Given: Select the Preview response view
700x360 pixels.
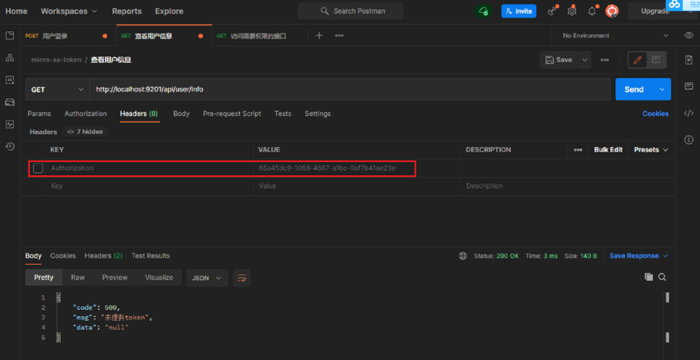Looking at the screenshot, I should click(115, 277).
